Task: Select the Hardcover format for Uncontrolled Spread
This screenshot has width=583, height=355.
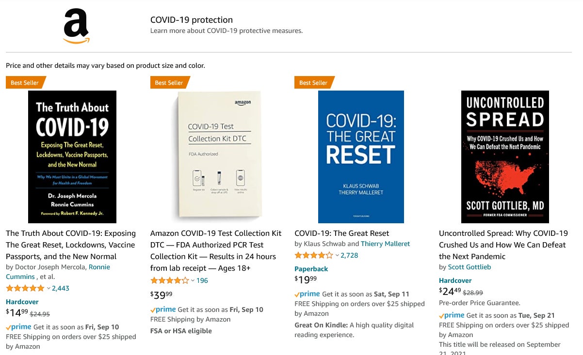Action: click(455, 280)
